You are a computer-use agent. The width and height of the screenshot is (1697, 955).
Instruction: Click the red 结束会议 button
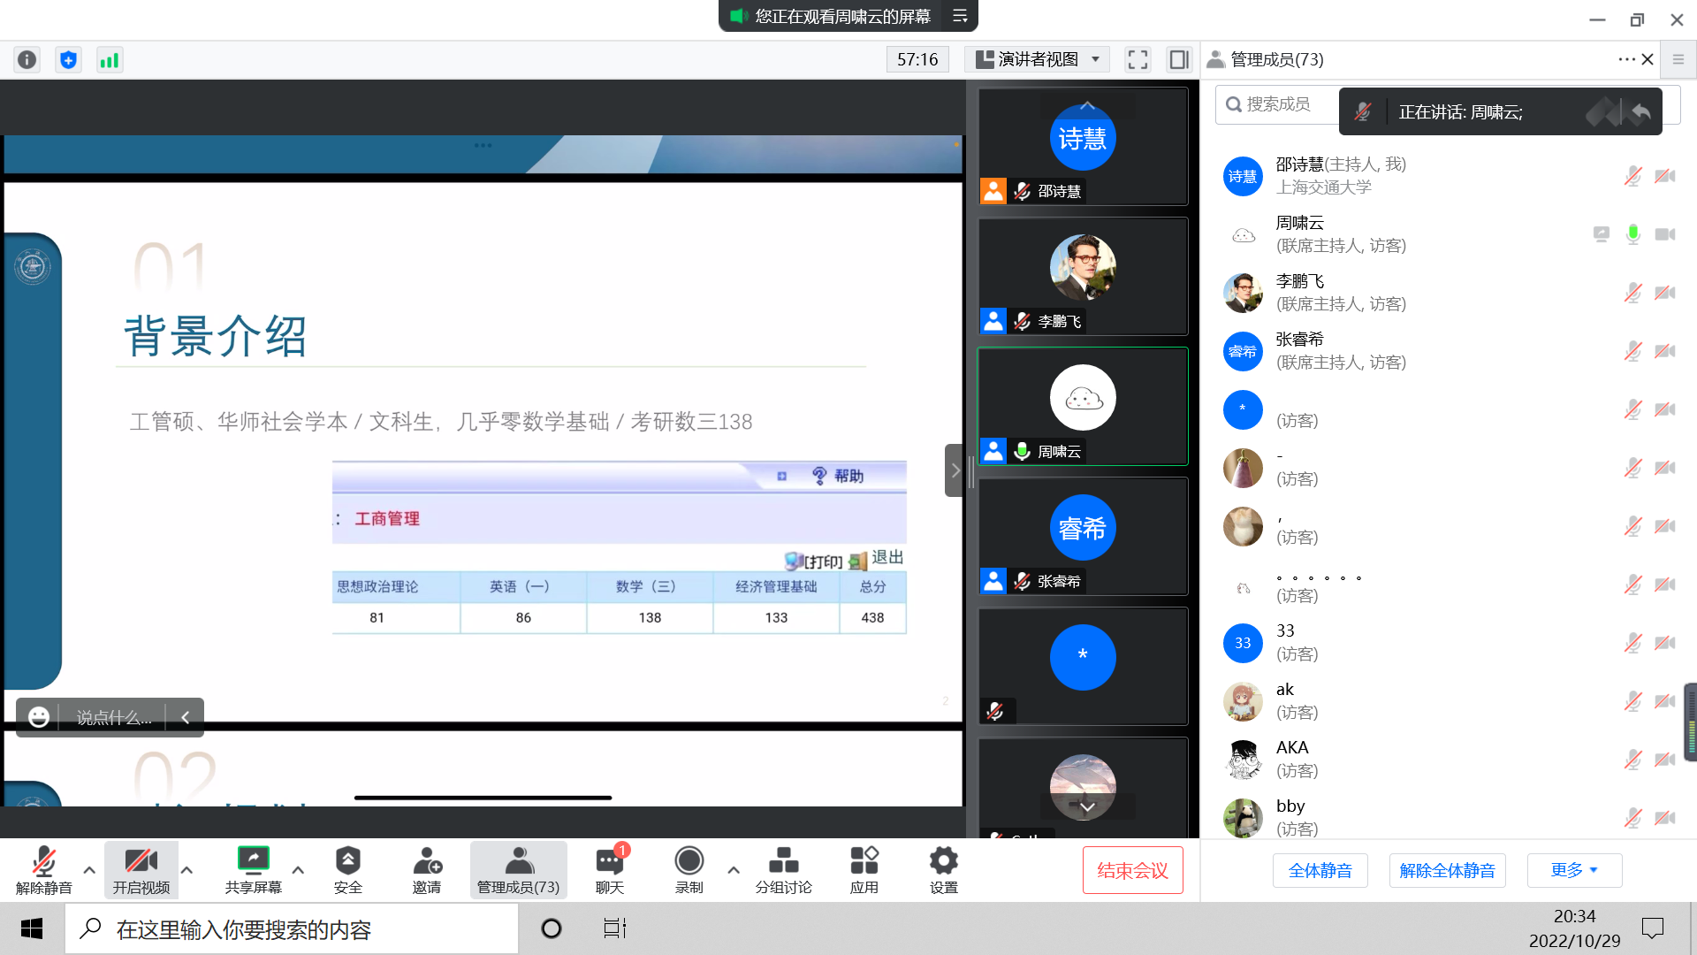(1132, 870)
